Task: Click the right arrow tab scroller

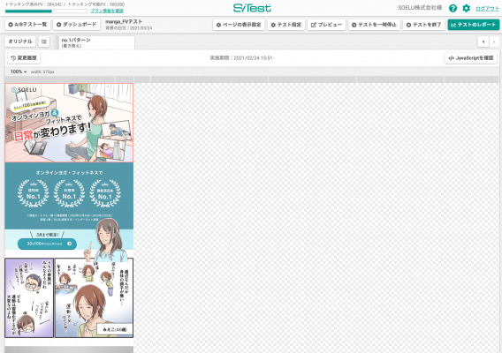Action: coord(494,41)
